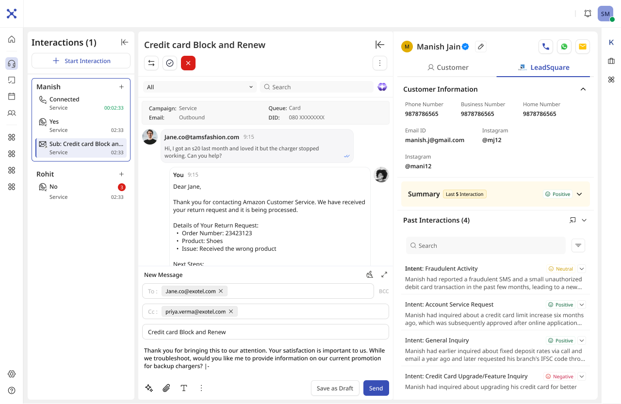The height and width of the screenshot is (404, 621).
Task: Open the calendar icon in left sidebar
Action: pos(12,97)
